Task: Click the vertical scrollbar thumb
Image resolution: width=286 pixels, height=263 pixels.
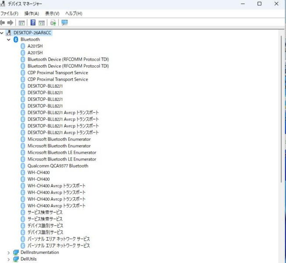Action: (281, 109)
